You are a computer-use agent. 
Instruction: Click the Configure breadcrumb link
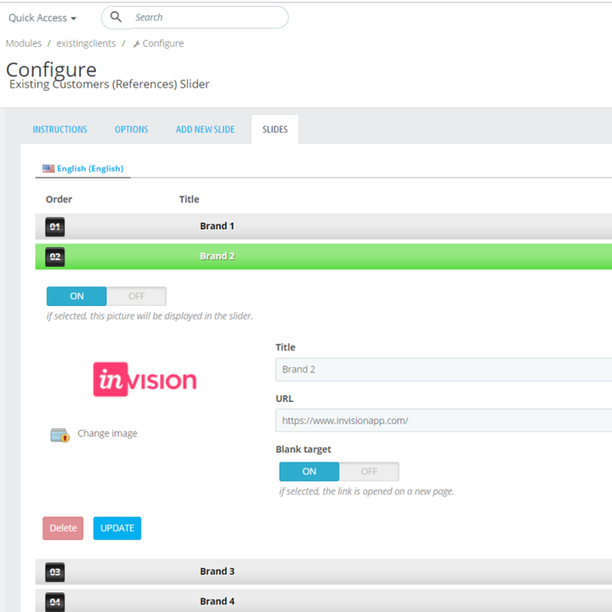point(162,43)
